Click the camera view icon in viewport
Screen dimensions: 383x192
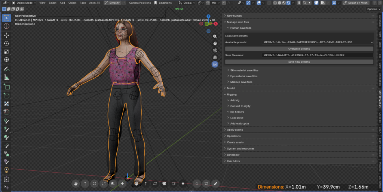pyautogui.click(x=215, y=50)
